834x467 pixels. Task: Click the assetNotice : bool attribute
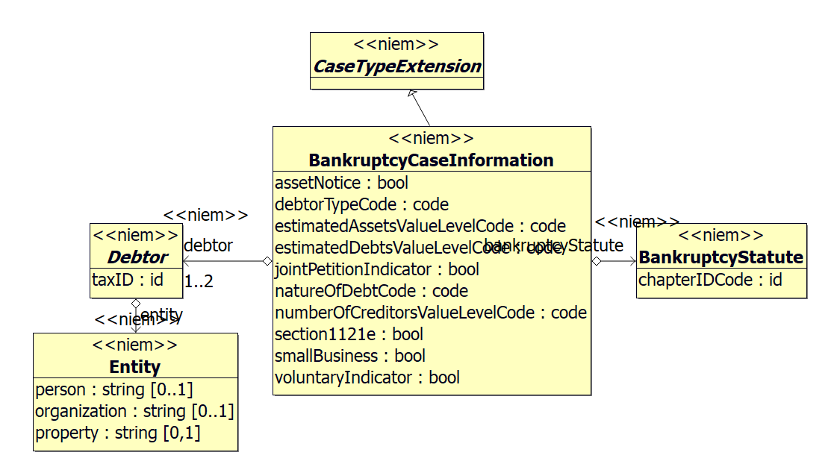(341, 183)
